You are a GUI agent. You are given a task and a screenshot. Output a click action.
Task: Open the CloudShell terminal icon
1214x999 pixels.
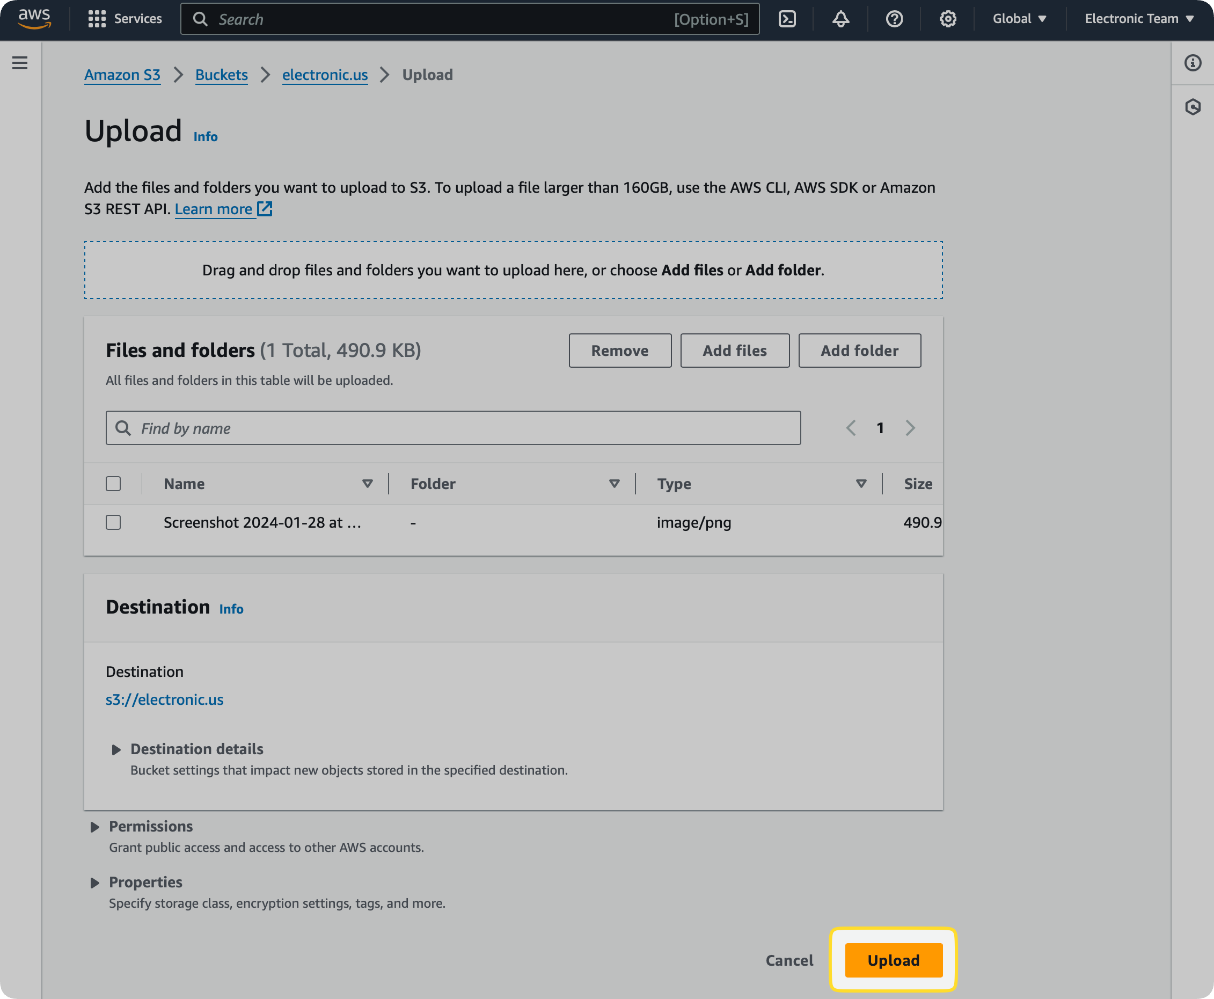click(787, 18)
